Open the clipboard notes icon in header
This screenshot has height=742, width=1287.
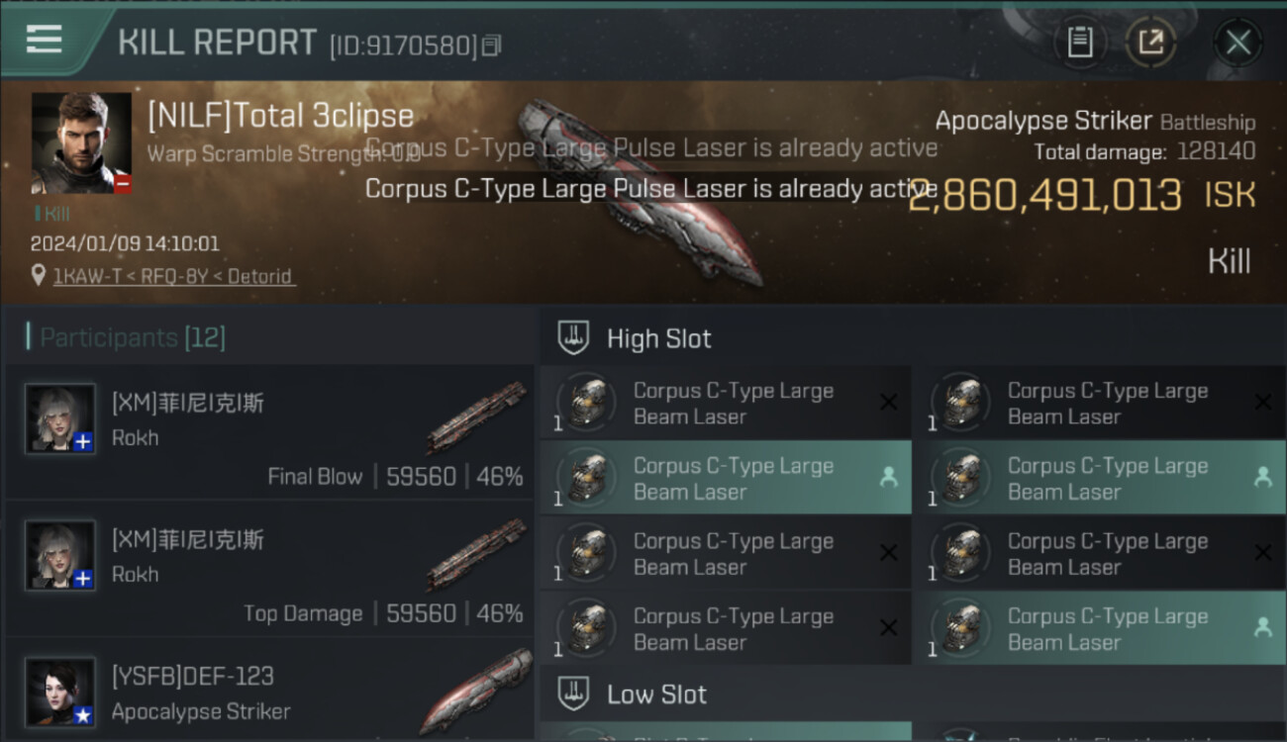click(x=1080, y=43)
